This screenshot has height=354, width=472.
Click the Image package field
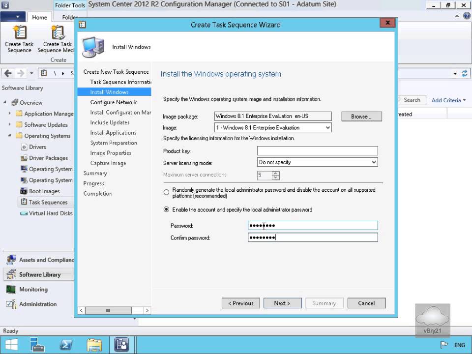[x=273, y=116]
